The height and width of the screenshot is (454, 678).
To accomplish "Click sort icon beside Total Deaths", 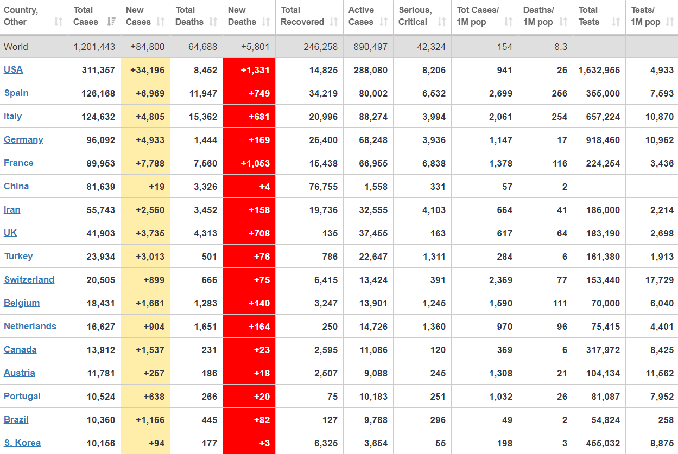I will [213, 22].
